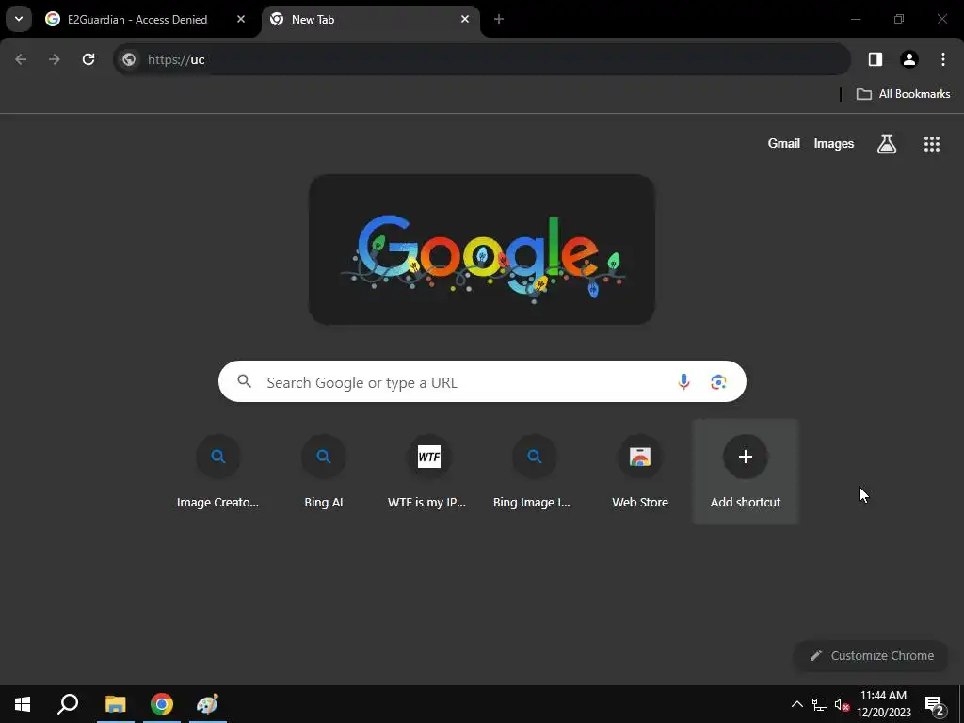View site information globe icon
Viewport: 964px width, 723px height.
pos(129,59)
